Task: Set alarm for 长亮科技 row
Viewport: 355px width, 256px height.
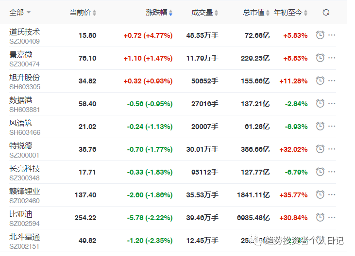Action: pos(320,172)
